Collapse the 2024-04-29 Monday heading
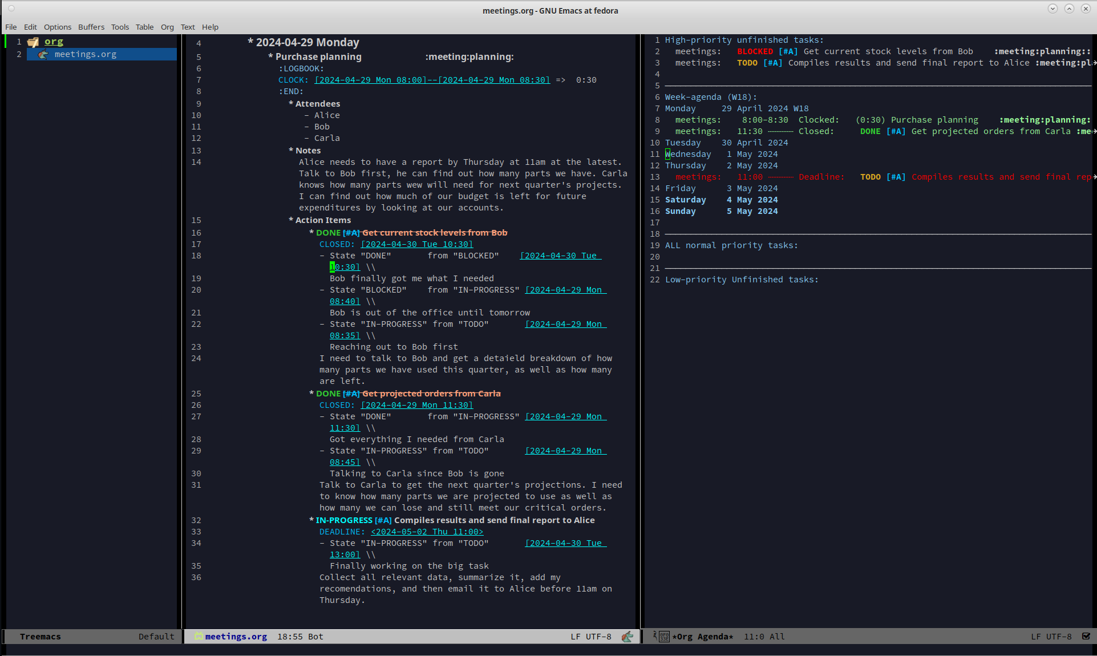Viewport: 1097px width, 656px height. [250, 42]
